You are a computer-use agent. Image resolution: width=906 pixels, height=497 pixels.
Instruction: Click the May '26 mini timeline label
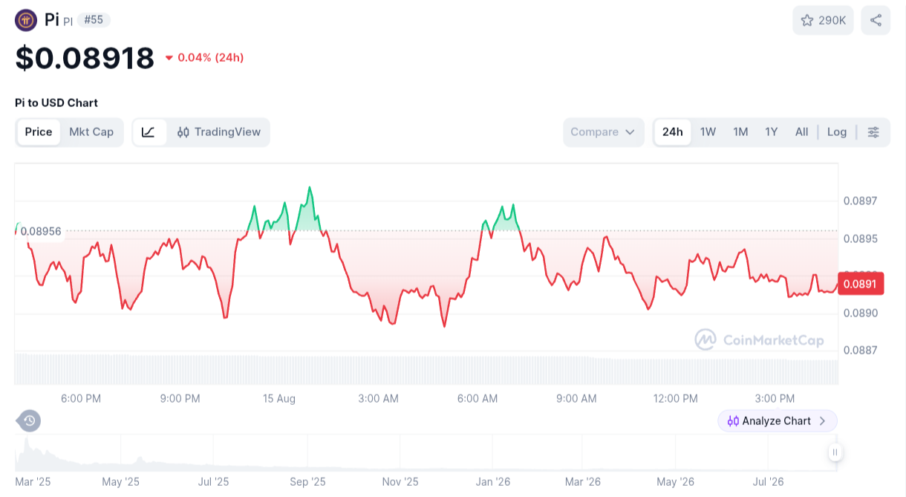coord(676,482)
